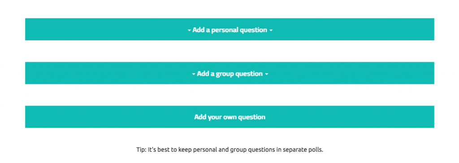Click the left caret beside 'Add a group question'
The image size is (459, 163).
coord(194,74)
